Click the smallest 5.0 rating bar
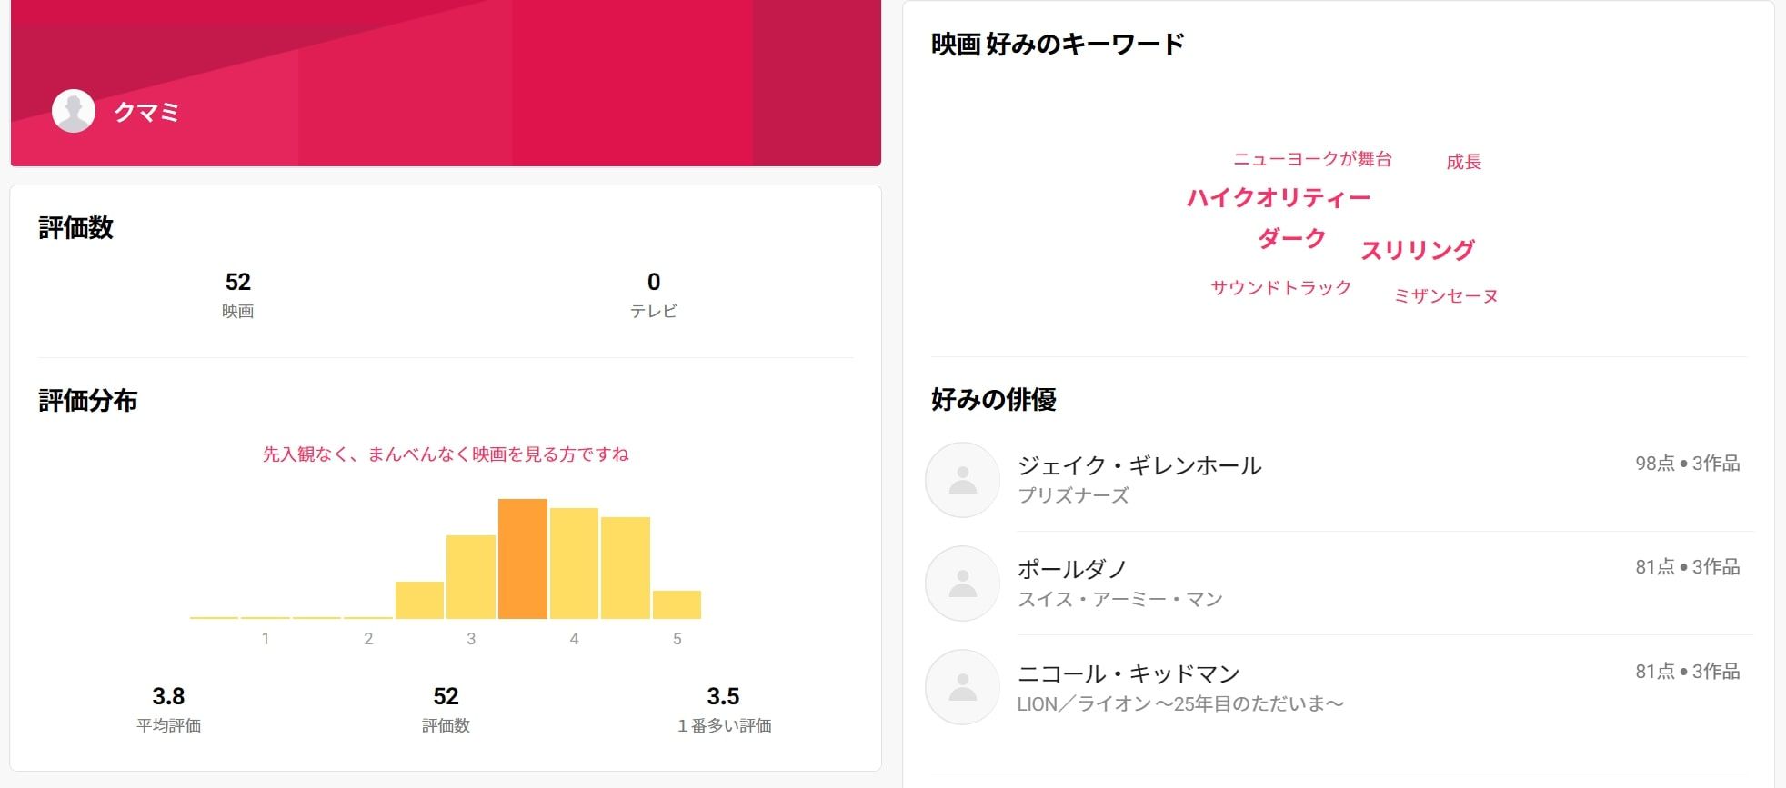The width and height of the screenshot is (1786, 788). click(x=677, y=604)
